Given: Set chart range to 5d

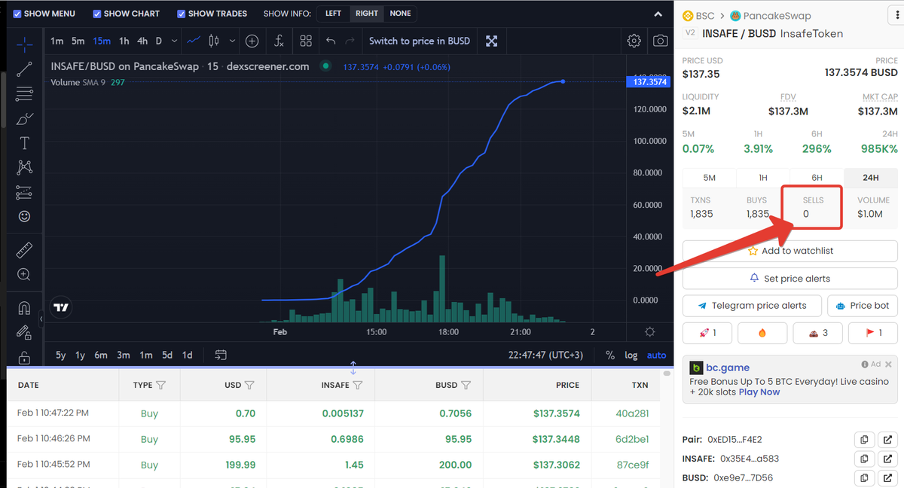Looking at the screenshot, I should click(167, 355).
